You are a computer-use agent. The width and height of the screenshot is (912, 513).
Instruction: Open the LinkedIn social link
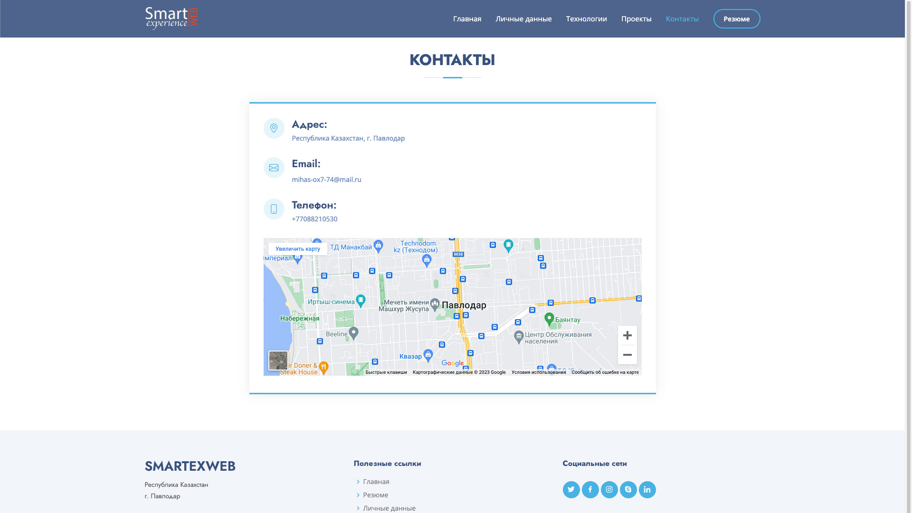[647, 490]
